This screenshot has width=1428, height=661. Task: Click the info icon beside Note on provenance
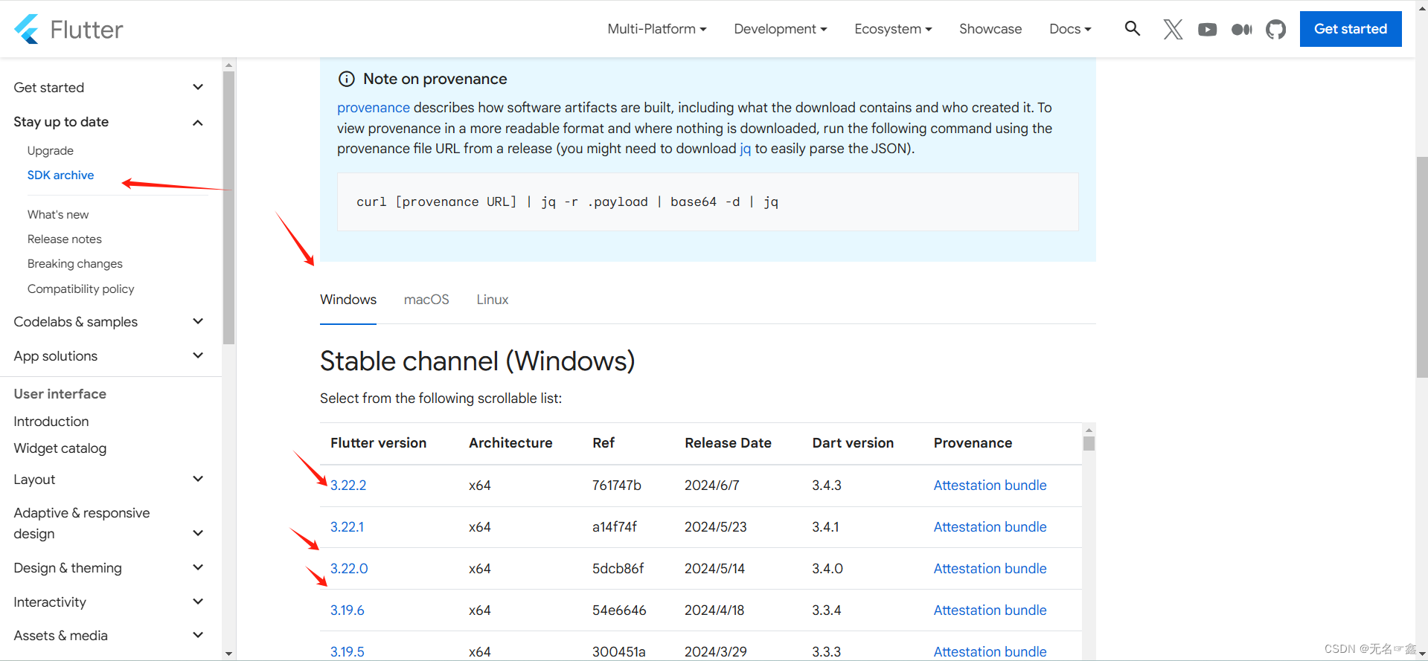click(347, 79)
